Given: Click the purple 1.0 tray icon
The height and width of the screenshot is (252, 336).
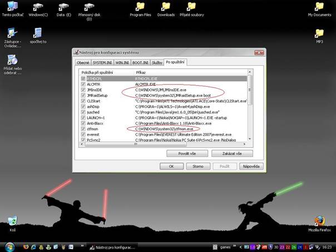Looking at the screenshot, I should tap(253, 248).
